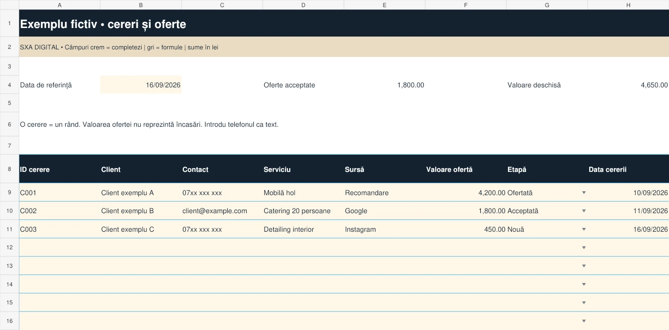Click the Oferte acceptate value 1,800.00
Screen dimensions: 669x330
(411, 85)
